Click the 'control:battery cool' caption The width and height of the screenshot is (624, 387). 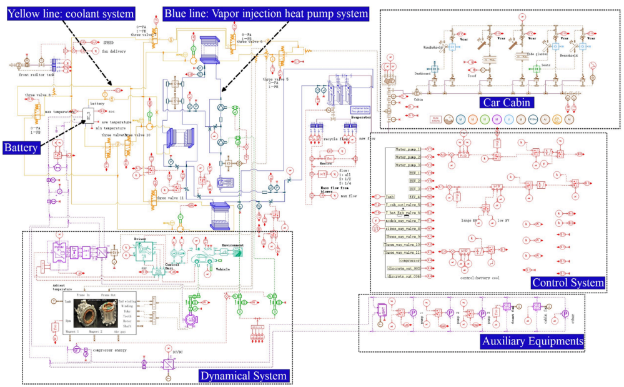480,278
